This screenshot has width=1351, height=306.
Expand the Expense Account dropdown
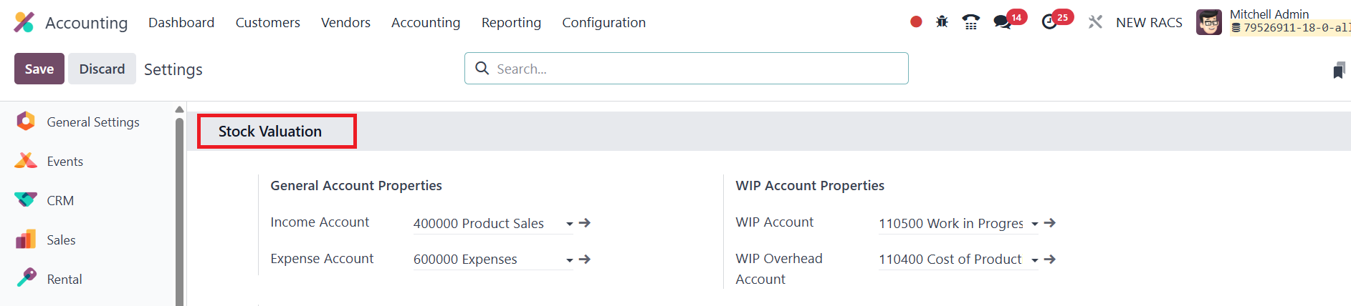pyautogui.click(x=570, y=260)
